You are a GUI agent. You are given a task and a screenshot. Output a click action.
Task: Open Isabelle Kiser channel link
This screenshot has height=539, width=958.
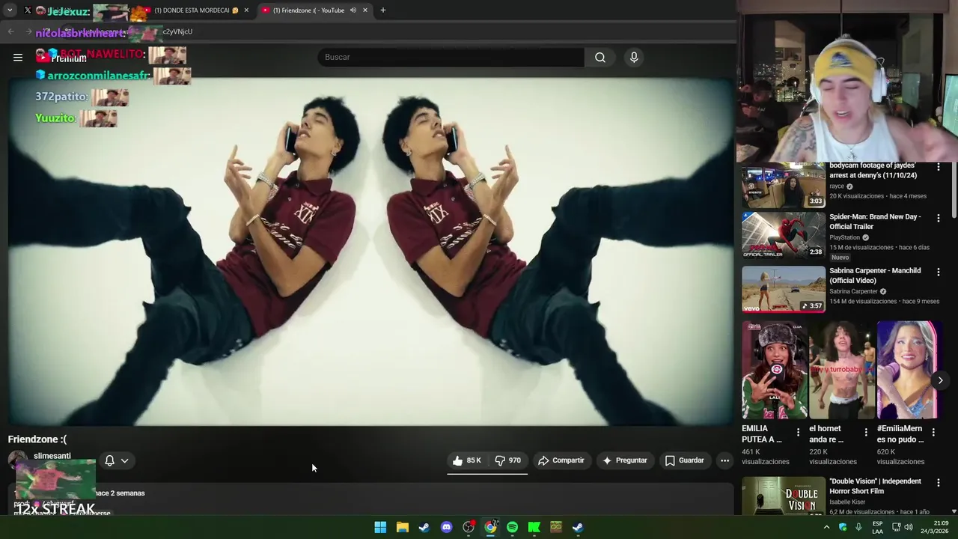846,502
